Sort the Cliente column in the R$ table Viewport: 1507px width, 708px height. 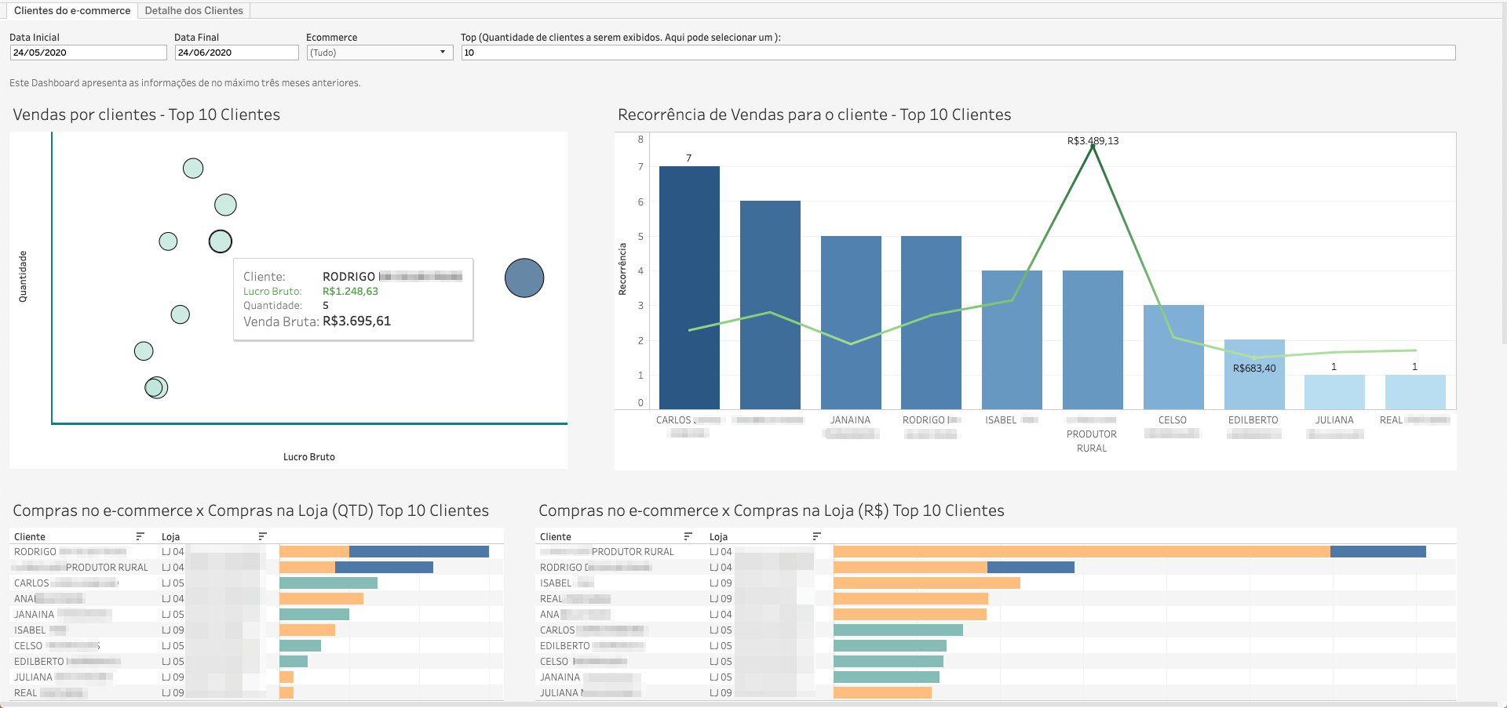point(688,536)
